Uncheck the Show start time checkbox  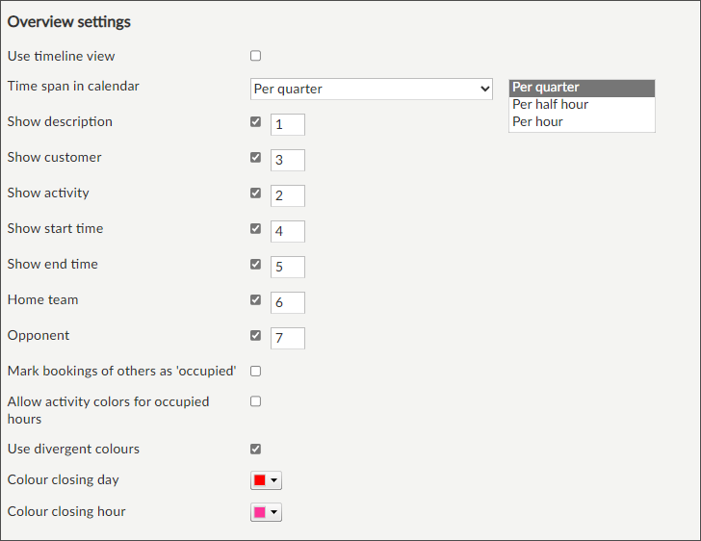tap(256, 228)
